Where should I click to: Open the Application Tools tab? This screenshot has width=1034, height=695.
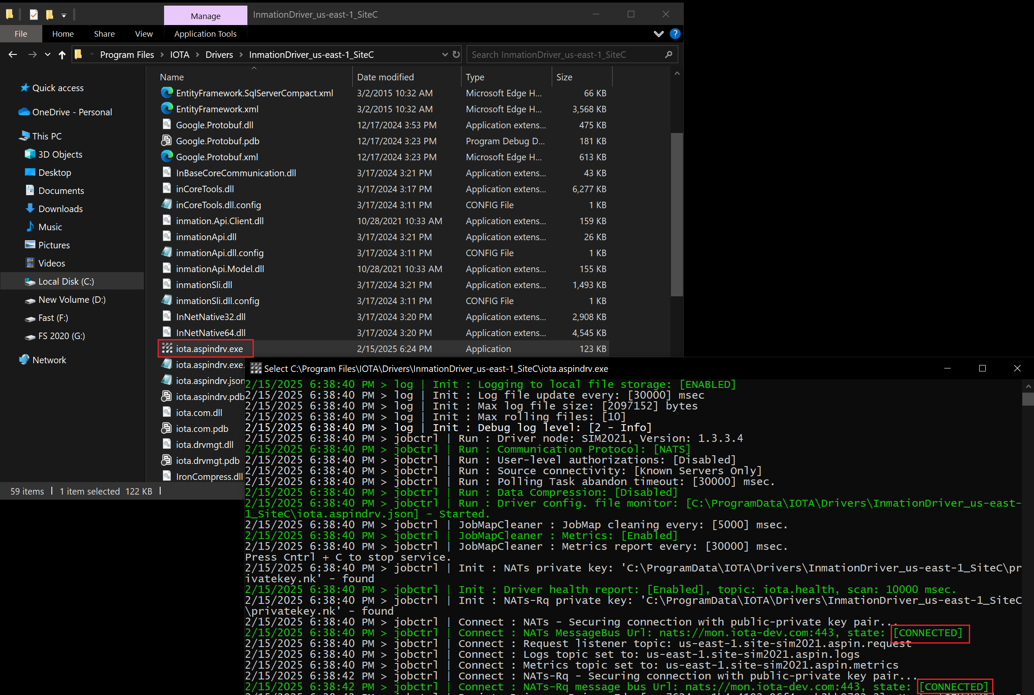[x=205, y=34]
